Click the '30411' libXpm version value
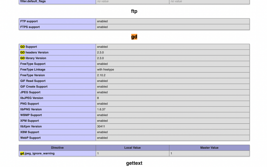Screen dimensions: 267x167 click(x=101, y=126)
